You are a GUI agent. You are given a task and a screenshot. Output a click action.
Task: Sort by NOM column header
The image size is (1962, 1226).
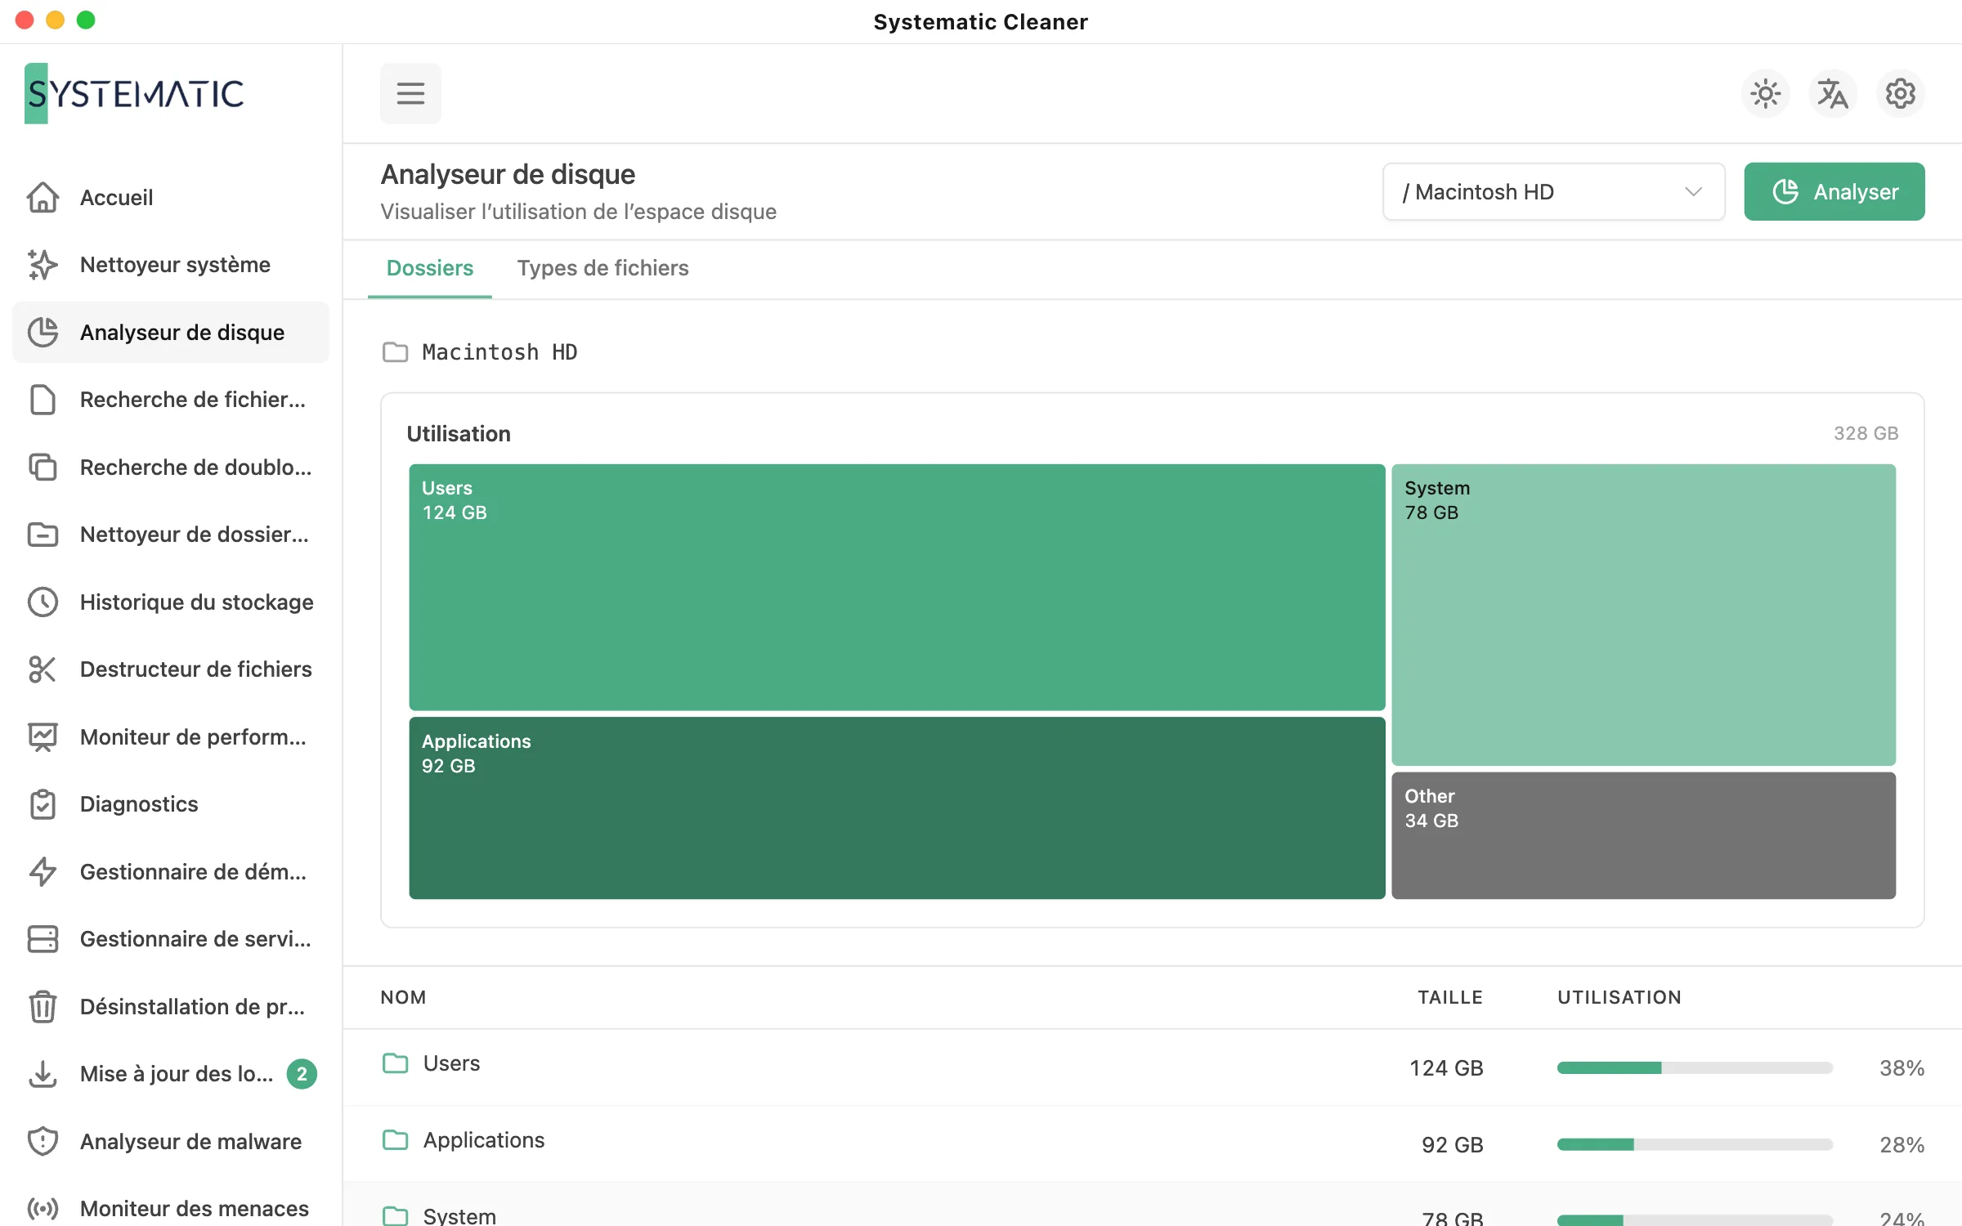click(403, 997)
